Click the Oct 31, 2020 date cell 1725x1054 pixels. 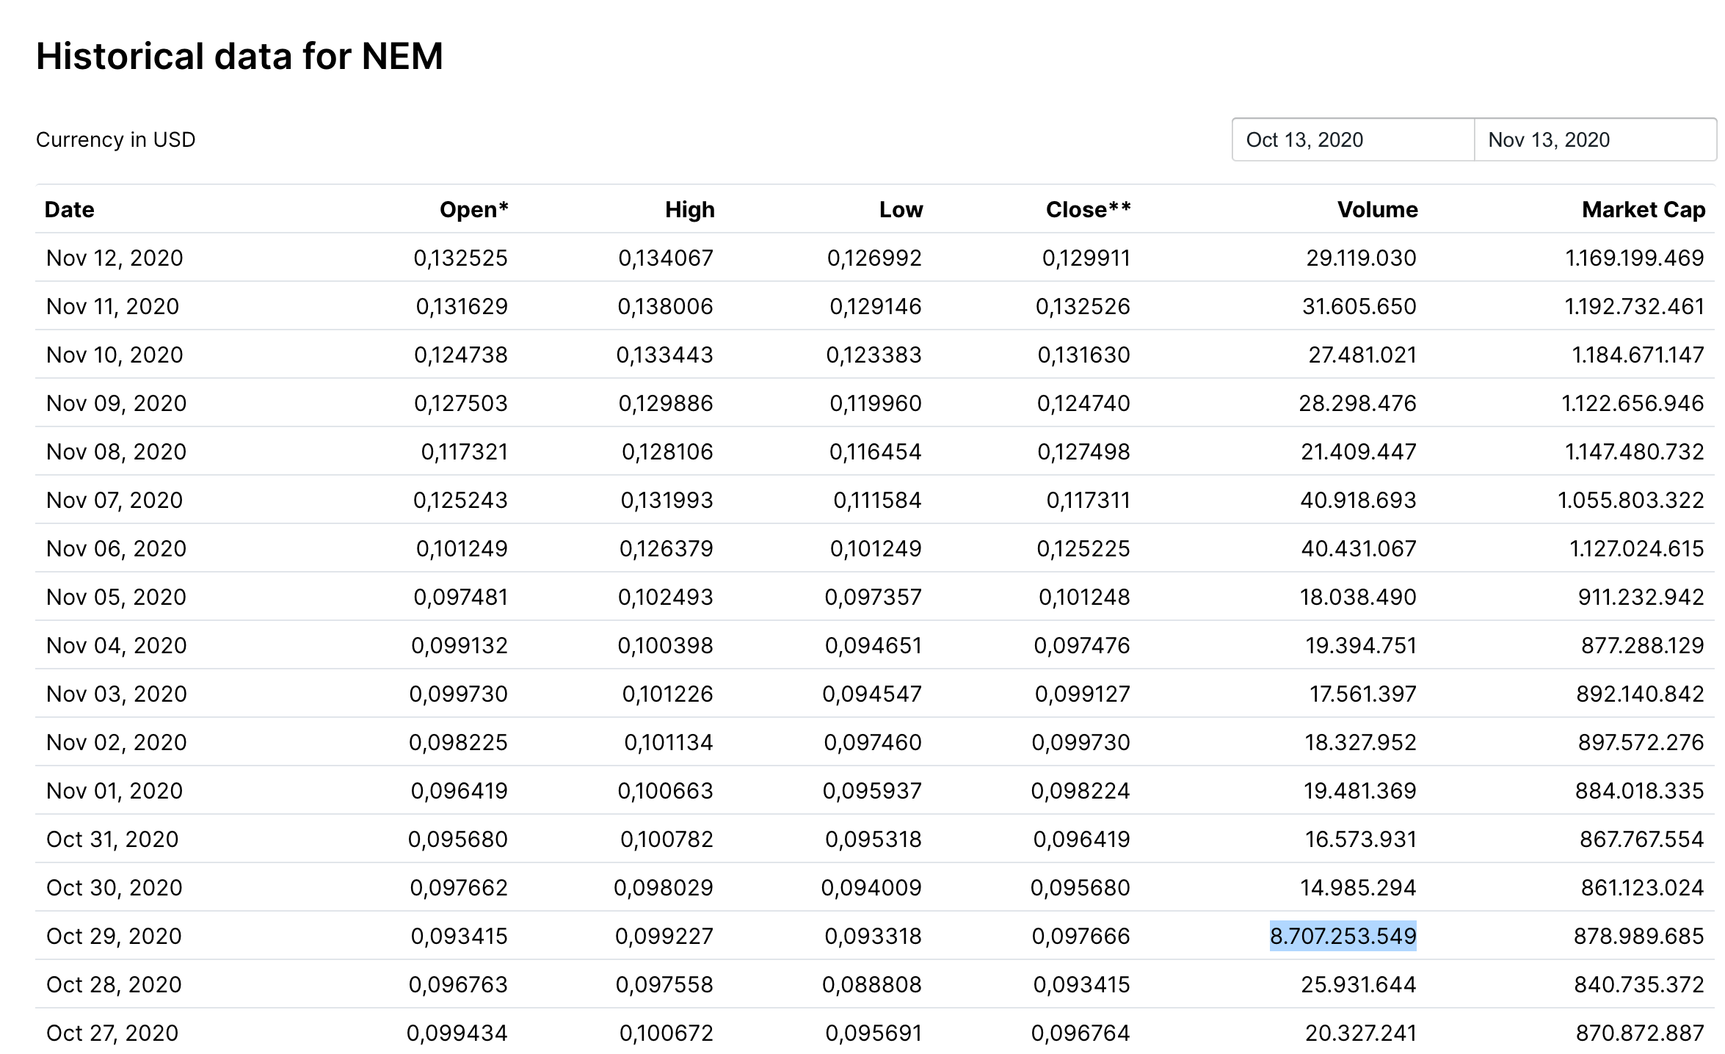(112, 840)
